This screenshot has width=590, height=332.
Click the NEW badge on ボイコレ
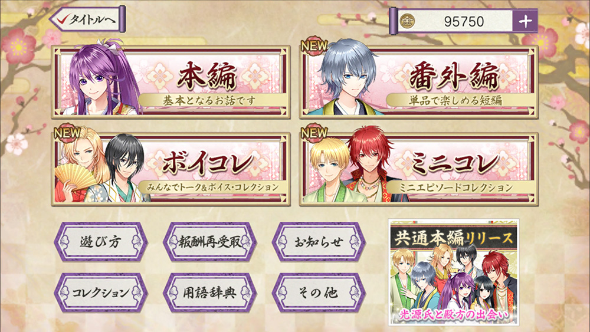point(67,133)
